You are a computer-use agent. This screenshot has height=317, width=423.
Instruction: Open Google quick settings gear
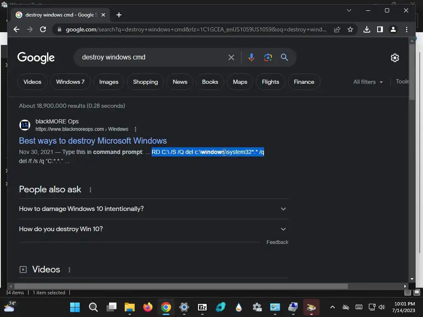394,58
